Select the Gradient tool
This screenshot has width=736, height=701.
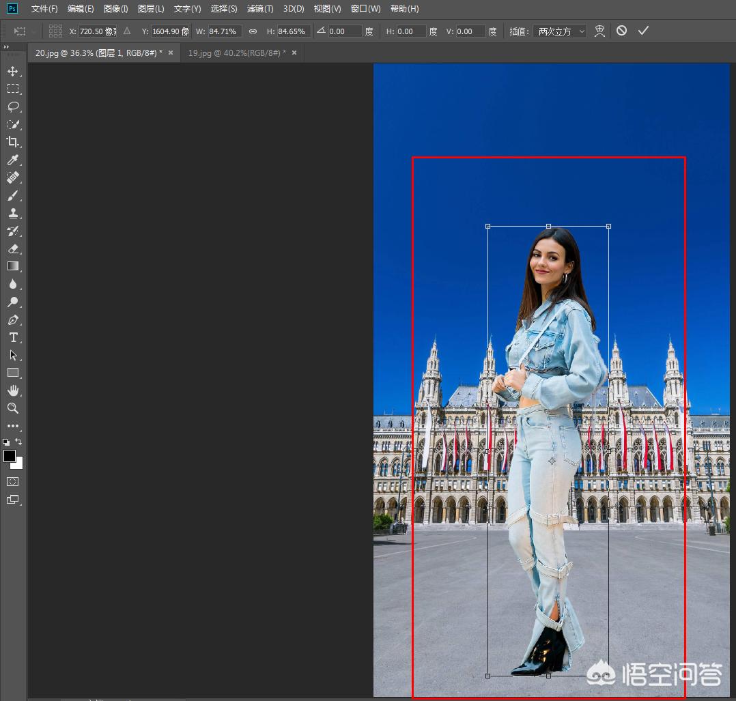point(14,266)
